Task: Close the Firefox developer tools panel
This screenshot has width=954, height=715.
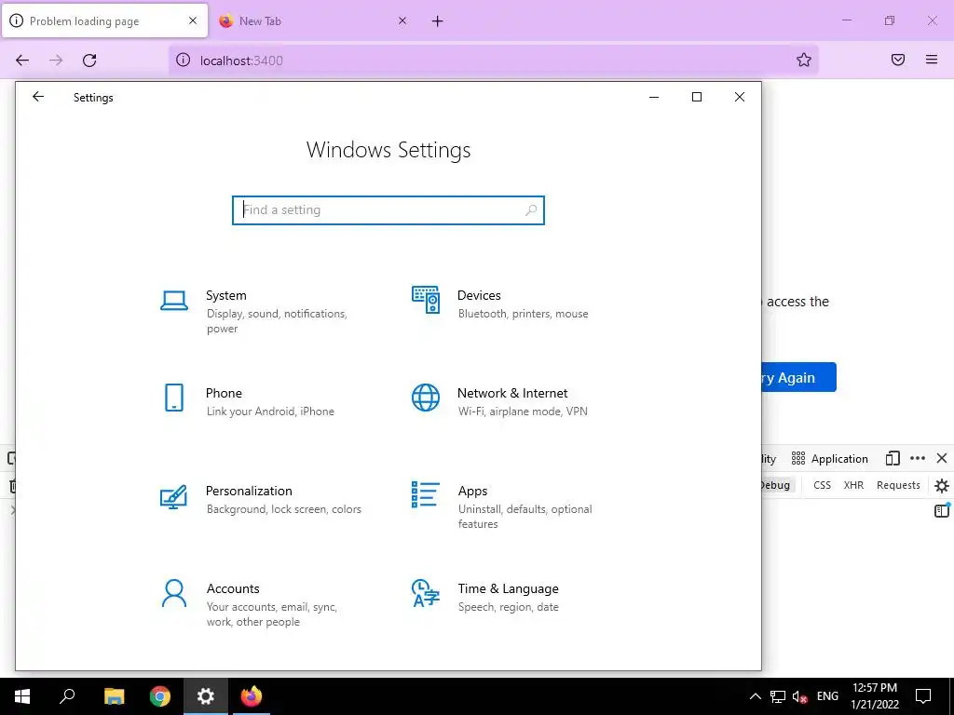Action: pyautogui.click(x=942, y=458)
